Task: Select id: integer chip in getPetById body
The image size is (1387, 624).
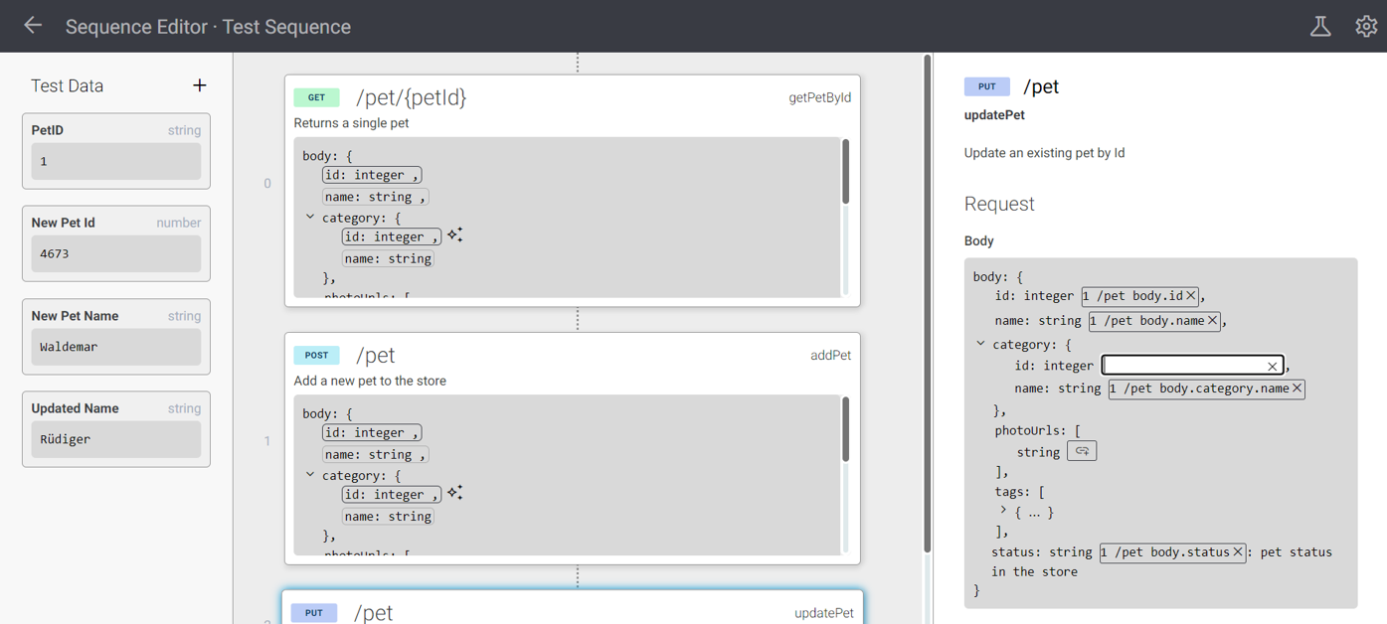Action: click(x=372, y=175)
